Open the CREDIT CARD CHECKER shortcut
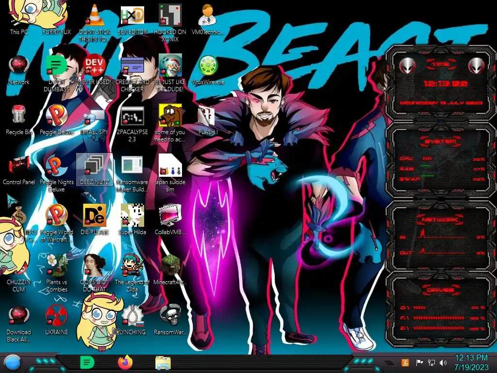 coord(132,73)
